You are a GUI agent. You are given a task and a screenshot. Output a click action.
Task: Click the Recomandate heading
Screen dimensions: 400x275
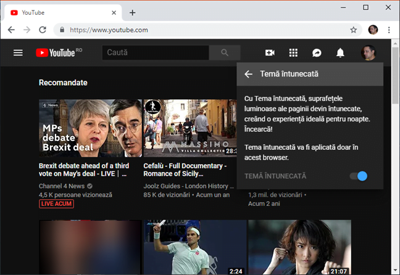63,83
